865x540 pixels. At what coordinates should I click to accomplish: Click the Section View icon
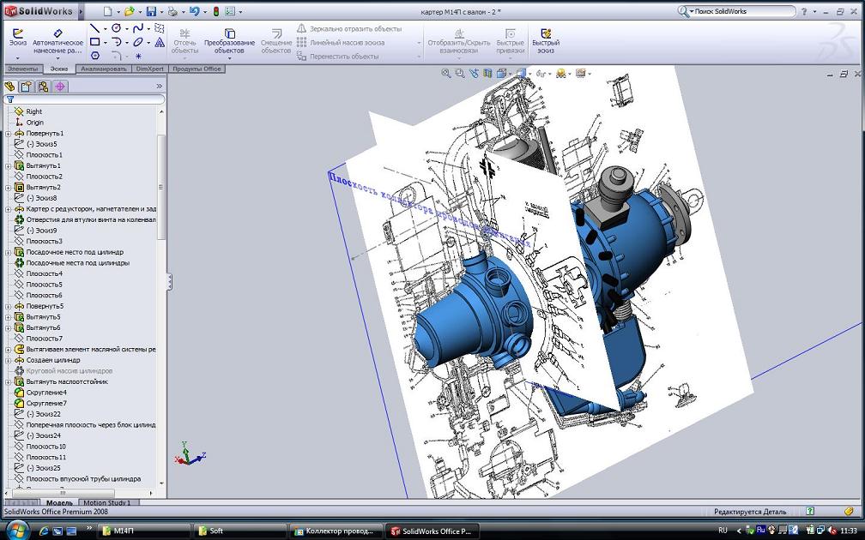[x=487, y=74]
